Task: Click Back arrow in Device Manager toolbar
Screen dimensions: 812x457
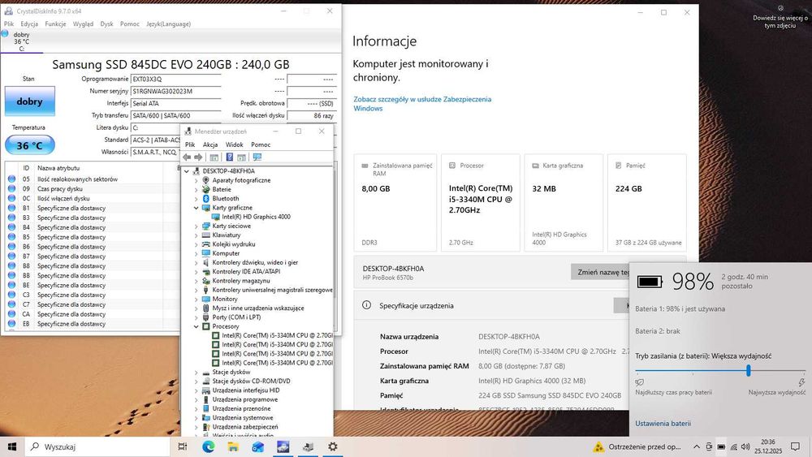Action: point(187,157)
